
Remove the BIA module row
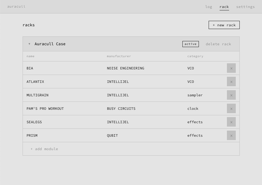click(231, 68)
